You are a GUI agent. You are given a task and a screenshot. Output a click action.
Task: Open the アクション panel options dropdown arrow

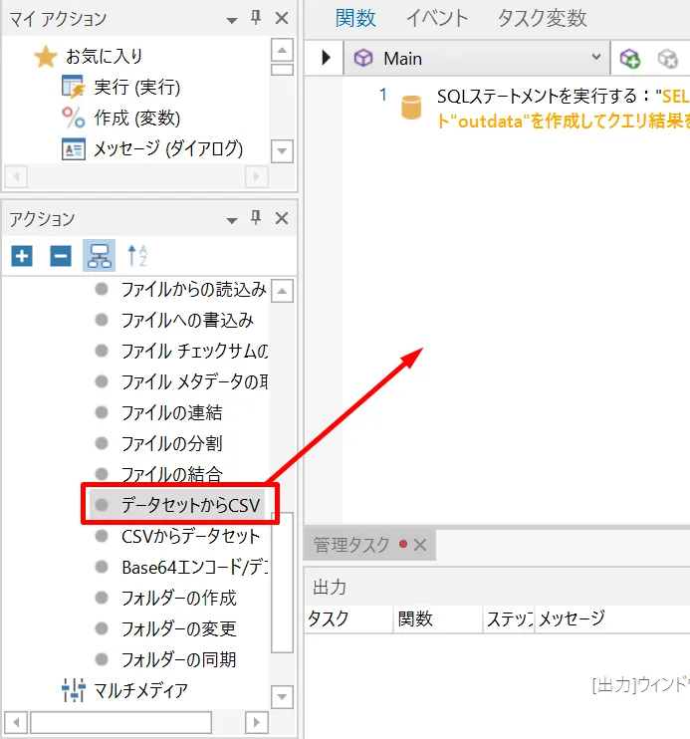232,219
